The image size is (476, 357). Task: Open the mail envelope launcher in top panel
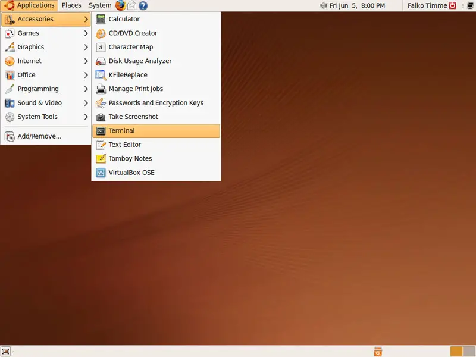[x=131, y=5]
